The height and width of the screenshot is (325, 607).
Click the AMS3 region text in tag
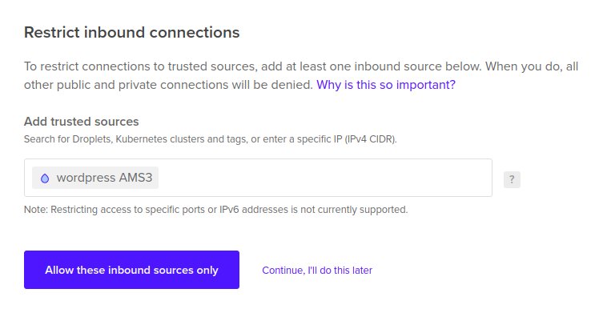[135, 178]
